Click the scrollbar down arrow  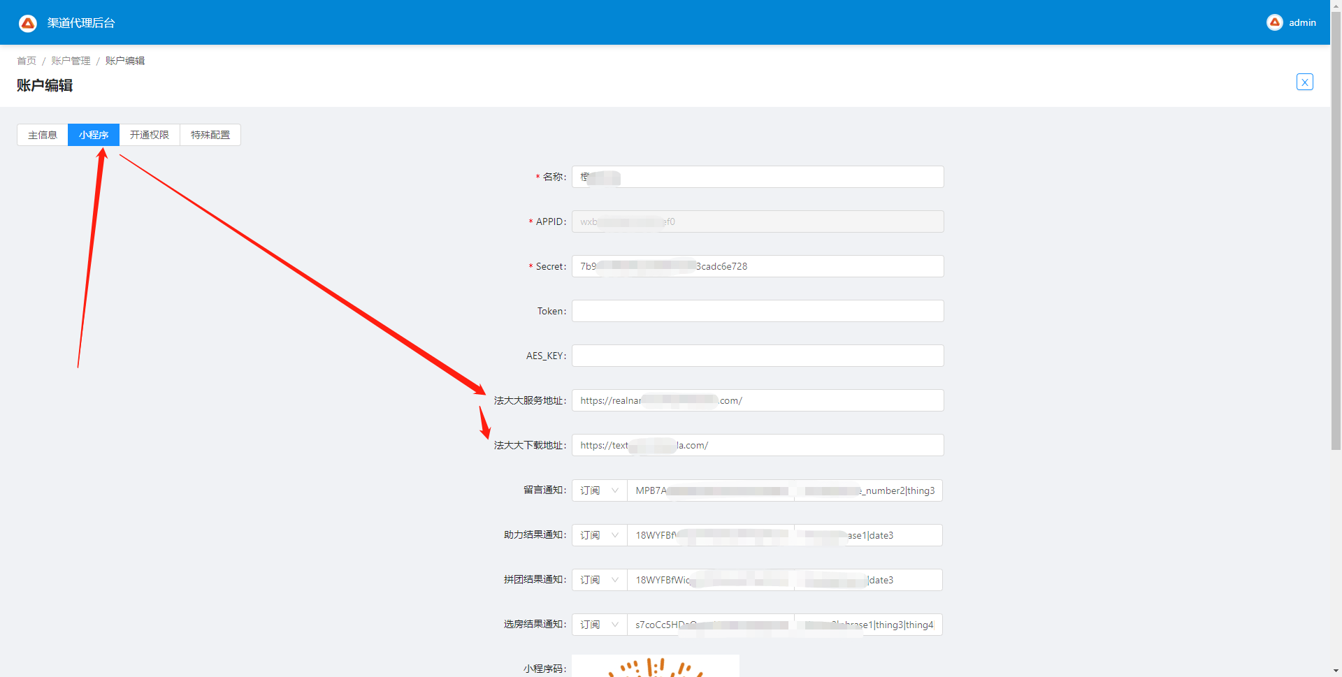[x=1336, y=671]
